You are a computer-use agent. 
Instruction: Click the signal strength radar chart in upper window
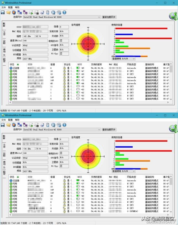[88, 44]
